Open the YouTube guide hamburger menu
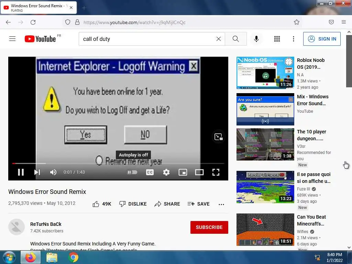This screenshot has width=352, height=264. click(x=12, y=39)
